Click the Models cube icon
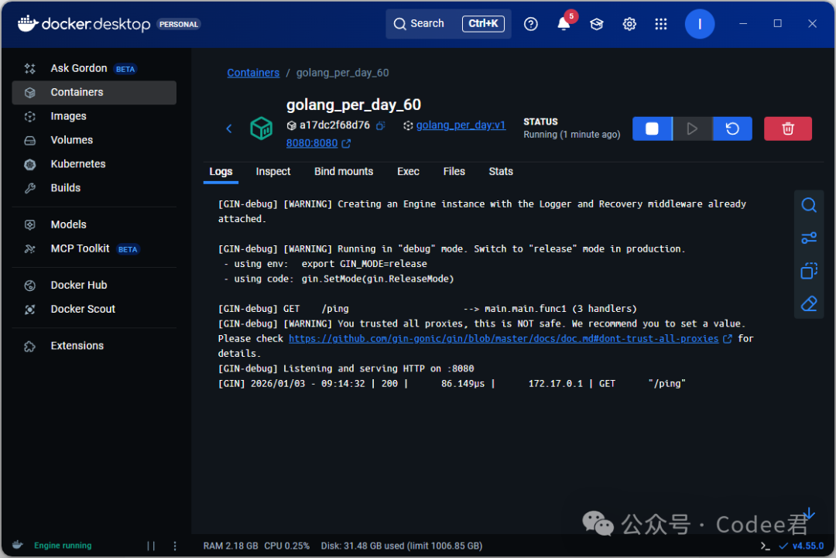Image resolution: width=836 pixels, height=558 pixels. (x=30, y=225)
